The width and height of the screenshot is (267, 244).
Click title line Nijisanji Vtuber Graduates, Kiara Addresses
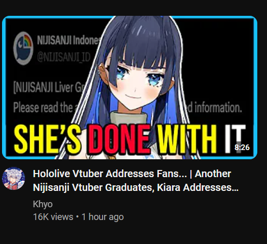pyautogui.click(x=136, y=187)
